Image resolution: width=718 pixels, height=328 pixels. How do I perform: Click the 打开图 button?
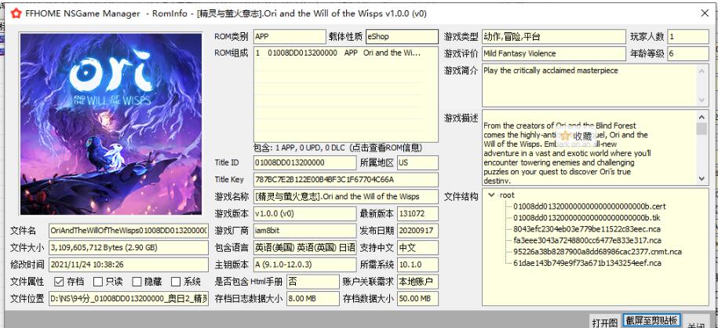tap(604, 322)
